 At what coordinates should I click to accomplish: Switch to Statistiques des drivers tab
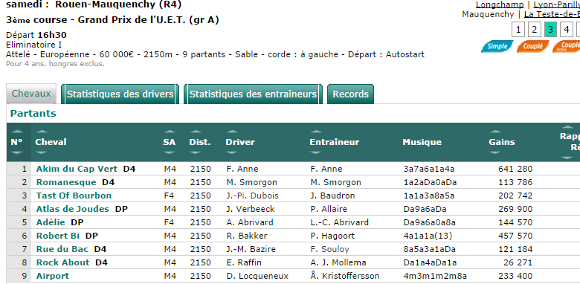tap(120, 94)
